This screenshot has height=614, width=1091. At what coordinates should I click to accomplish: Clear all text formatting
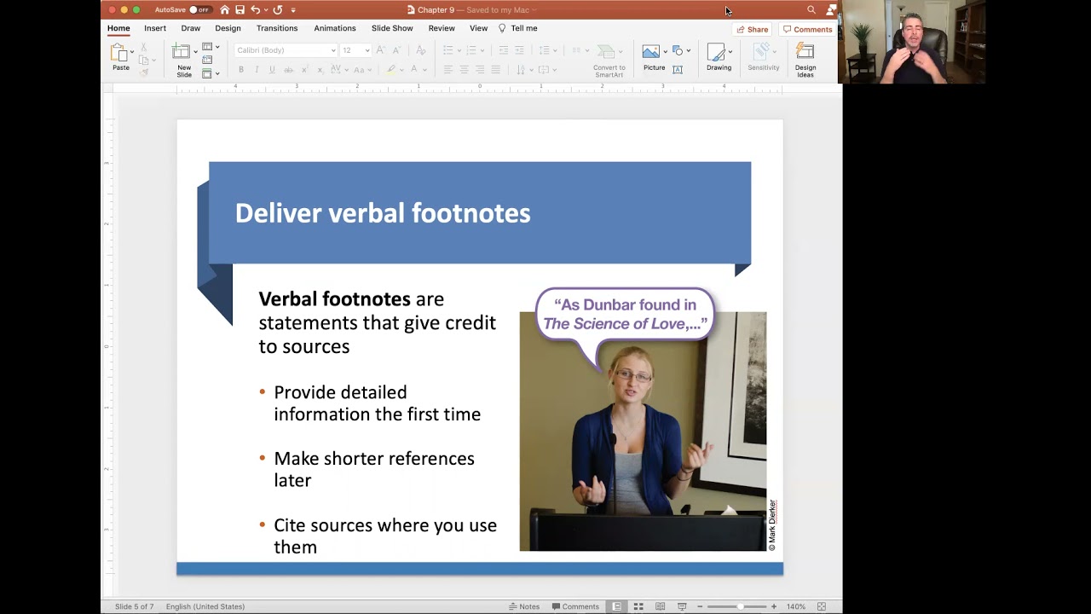[420, 50]
